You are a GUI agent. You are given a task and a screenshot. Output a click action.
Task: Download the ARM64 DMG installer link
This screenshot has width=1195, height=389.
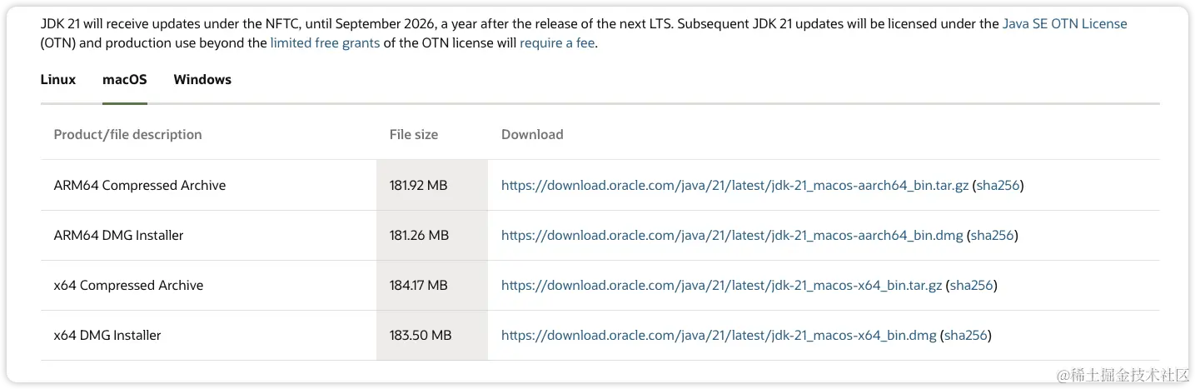click(x=732, y=236)
